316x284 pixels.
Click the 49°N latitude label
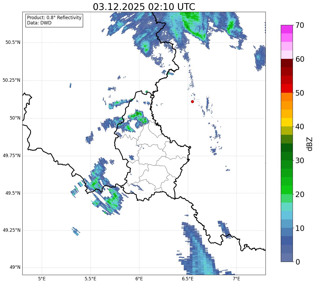point(15,267)
